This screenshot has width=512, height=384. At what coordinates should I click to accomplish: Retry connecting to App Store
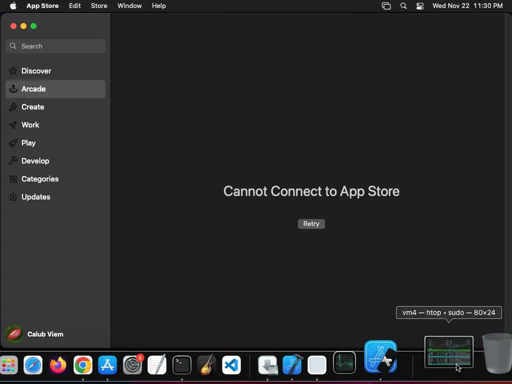click(x=311, y=223)
